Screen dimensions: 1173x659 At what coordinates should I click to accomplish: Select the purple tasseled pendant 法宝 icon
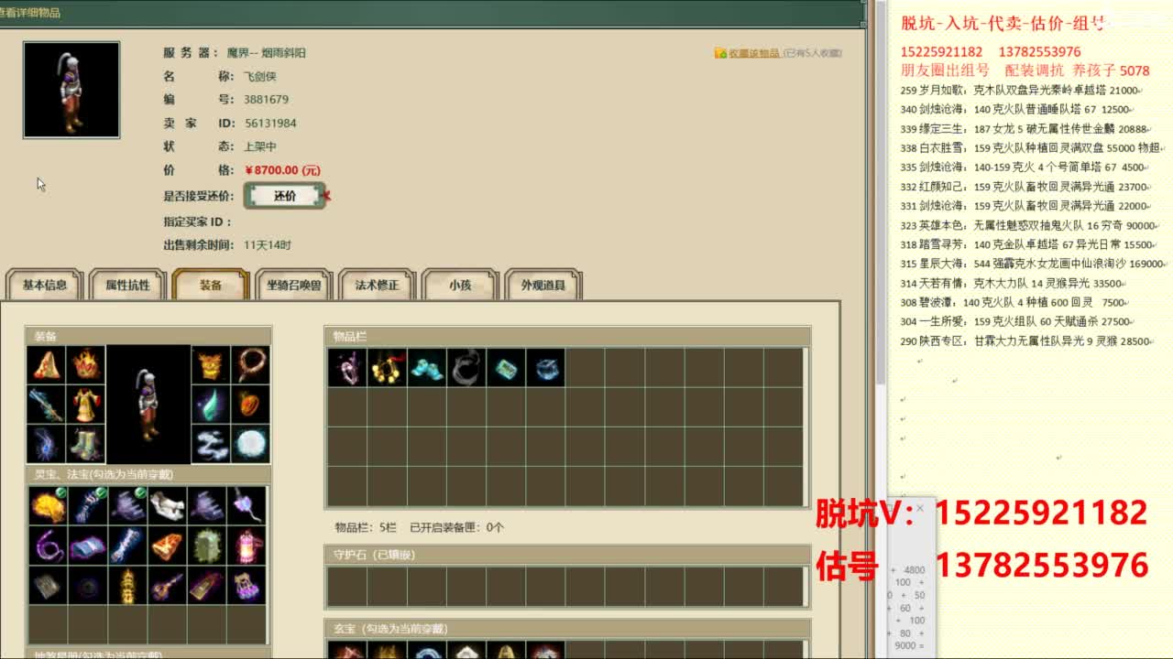tap(247, 505)
